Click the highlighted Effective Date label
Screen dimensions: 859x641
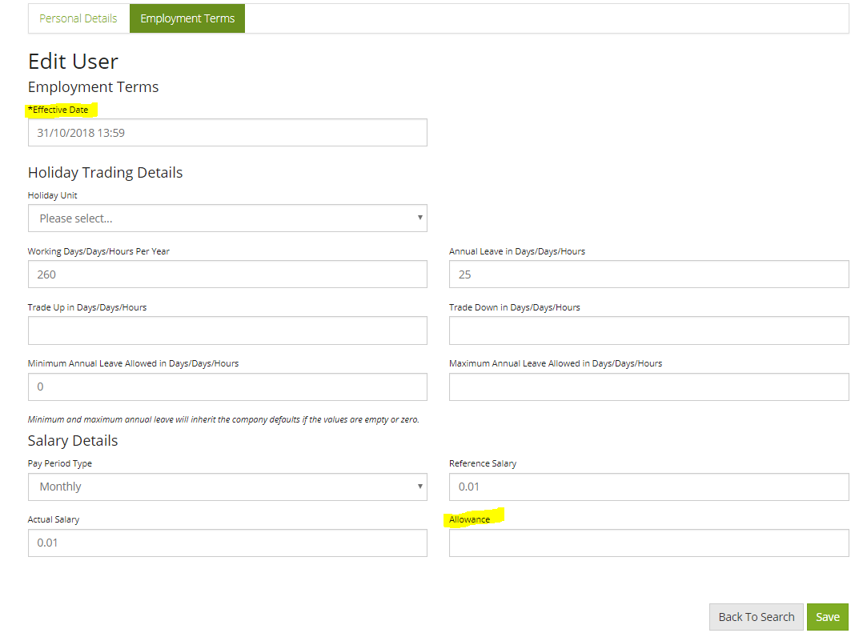[x=58, y=110]
